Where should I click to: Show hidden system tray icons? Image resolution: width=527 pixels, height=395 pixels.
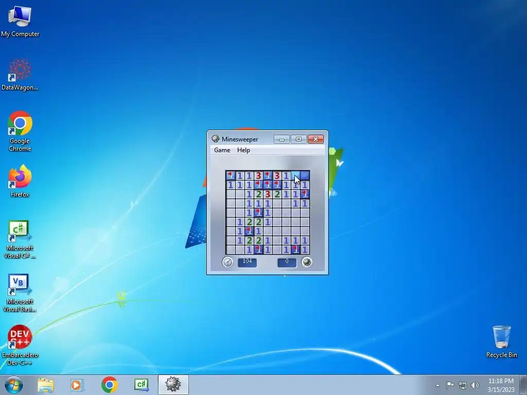coord(437,385)
